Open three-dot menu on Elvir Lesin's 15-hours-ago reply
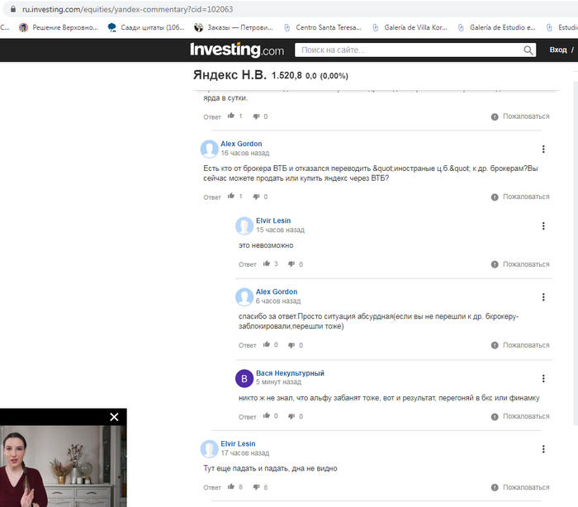578x507 pixels. pos(543,226)
